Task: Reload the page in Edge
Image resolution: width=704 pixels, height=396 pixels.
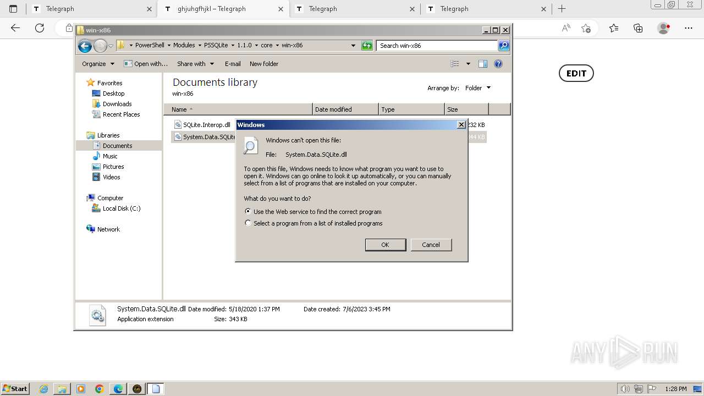Action: 40,28
